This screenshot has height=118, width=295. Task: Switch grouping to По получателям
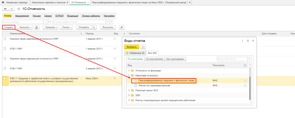[154, 59]
